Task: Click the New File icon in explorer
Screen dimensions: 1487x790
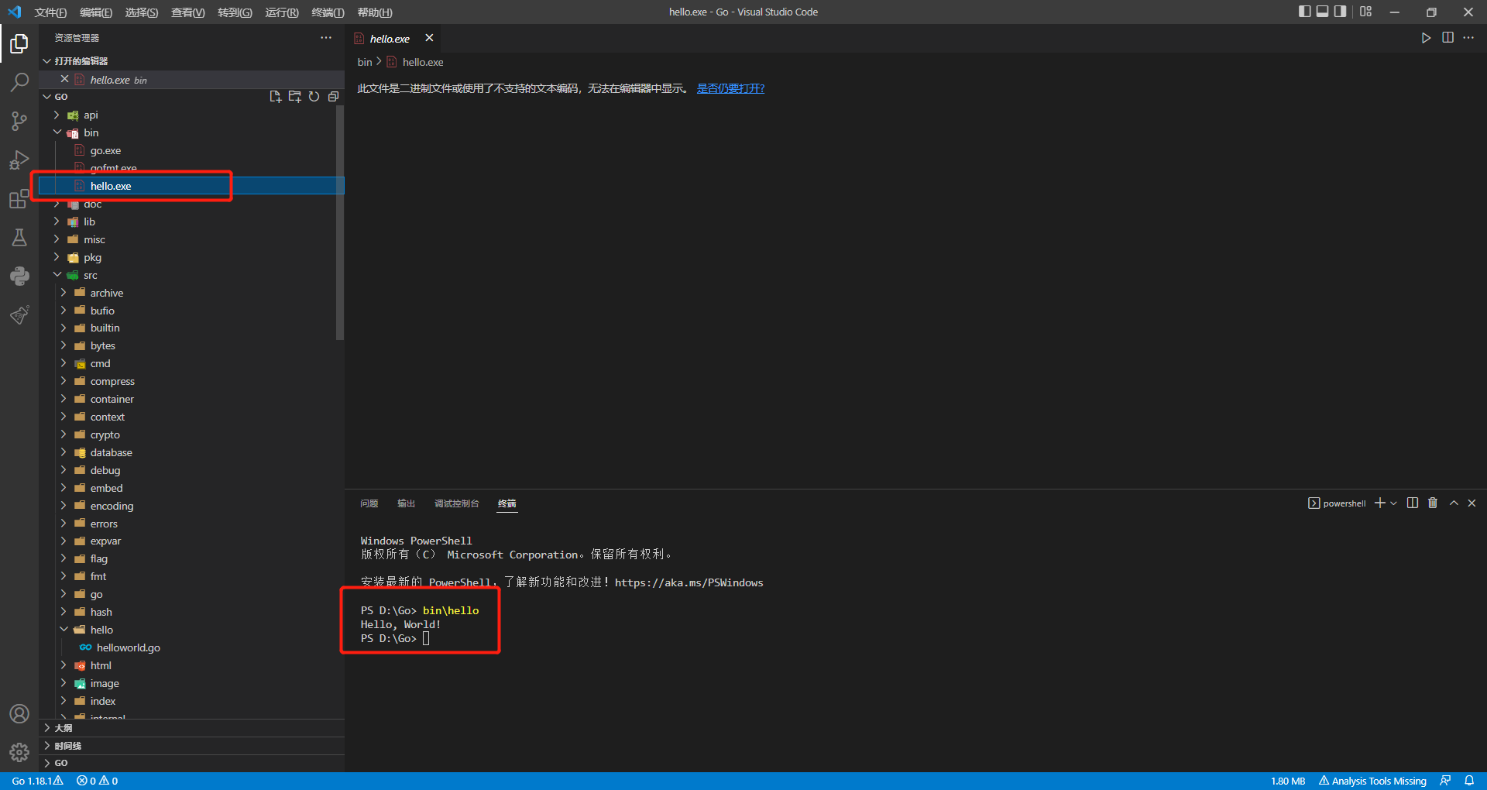Action: point(275,97)
